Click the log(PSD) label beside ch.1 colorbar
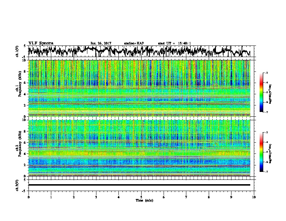 pyautogui.click(x=270, y=94)
